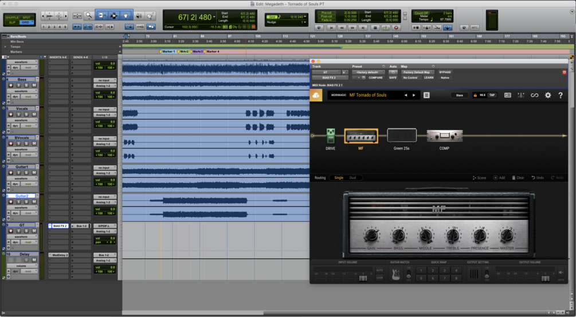
Task: Click the Record button in transport
Action: [396, 27]
